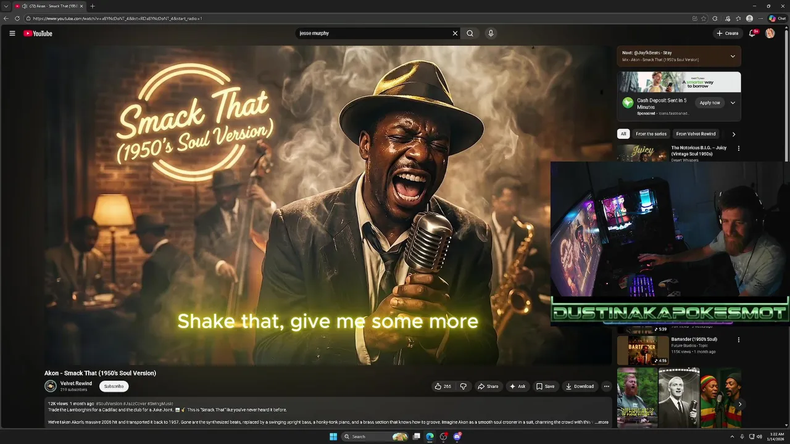The width and height of the screenshot is (790, 444).
Task: Open the browser Chat copilot button
Action: 777,18
